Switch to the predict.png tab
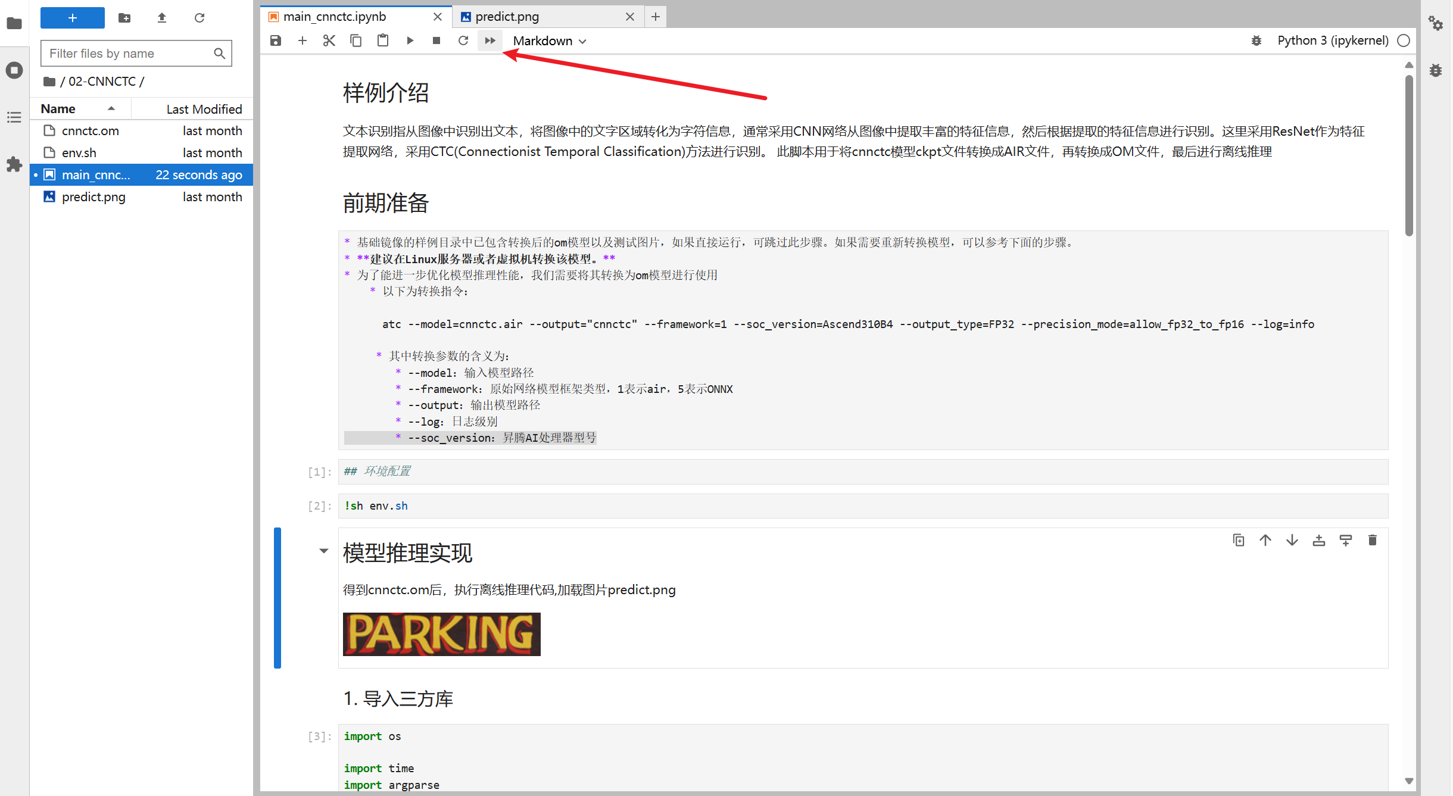The image size is (1453, 796). point(507,17)
